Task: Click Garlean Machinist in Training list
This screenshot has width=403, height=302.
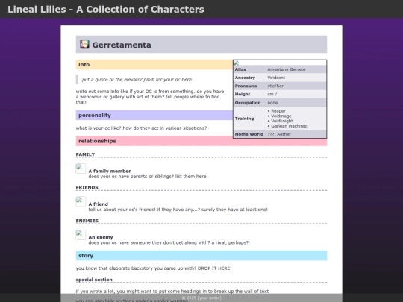Action: tap(290, 126)
